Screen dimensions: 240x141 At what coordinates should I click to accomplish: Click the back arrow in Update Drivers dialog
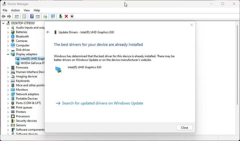[48, 32]
